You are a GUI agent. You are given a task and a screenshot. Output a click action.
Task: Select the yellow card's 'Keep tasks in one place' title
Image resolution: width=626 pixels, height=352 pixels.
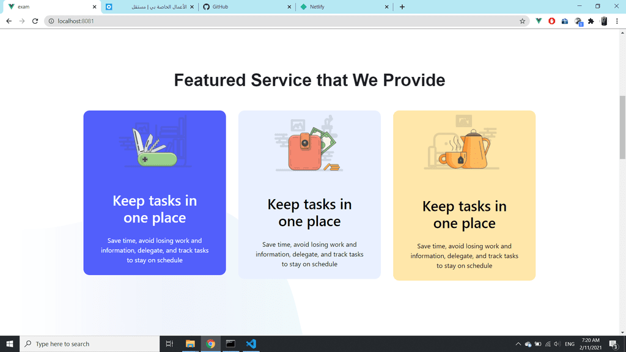pos(465,215)
